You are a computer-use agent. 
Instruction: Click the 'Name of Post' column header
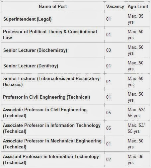pyautogui.click(x=53, y=6)
